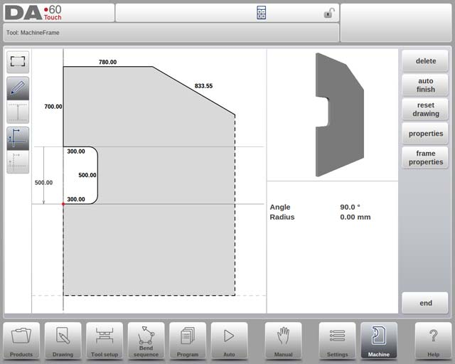Go to Bend sequence mode
The height and width of the screenshot is (364, 455).
click(x=146, y=341)
